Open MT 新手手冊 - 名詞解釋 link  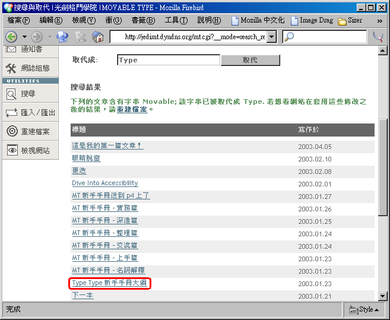109,270
